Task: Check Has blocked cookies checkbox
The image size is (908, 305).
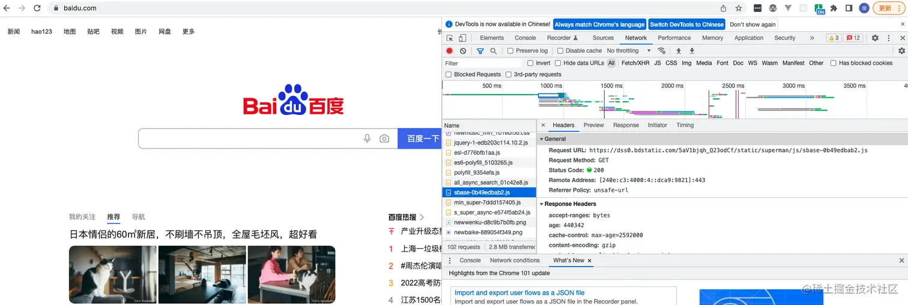Action: [834, 63]
